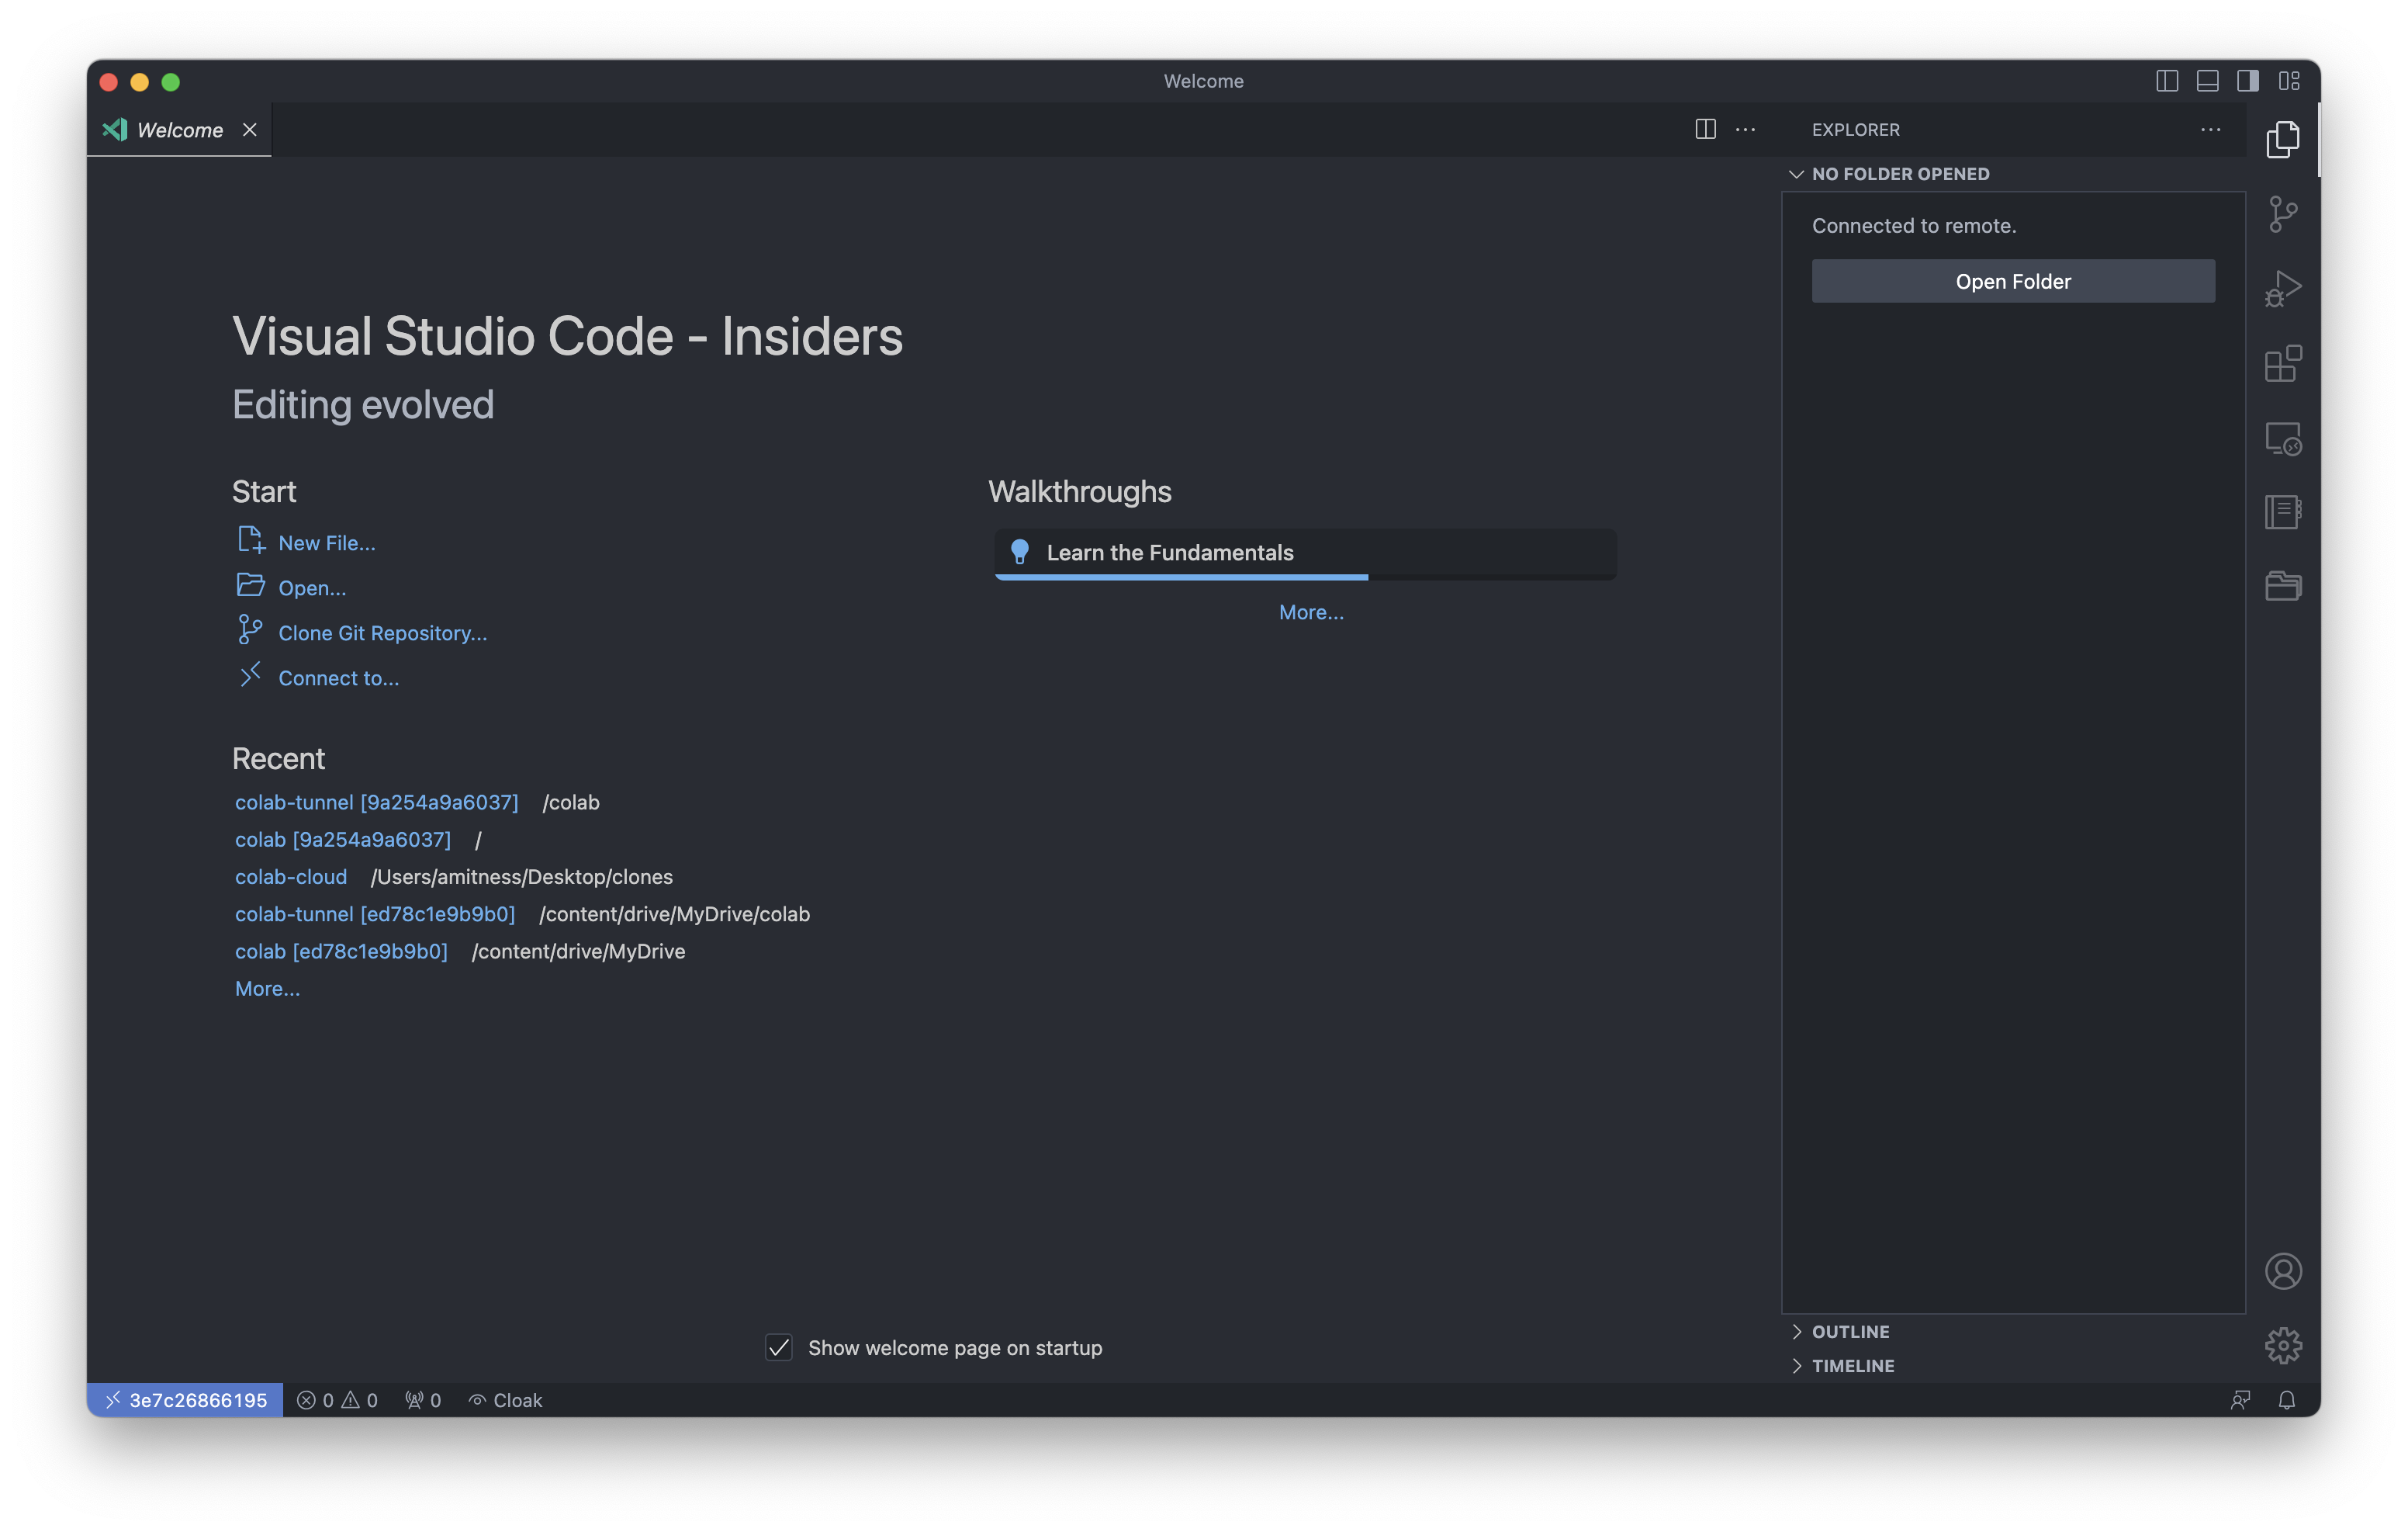The image size is (2408, 1532).
Task: Uncheck Show welcome page on startup
Action: coord(779,1348)
